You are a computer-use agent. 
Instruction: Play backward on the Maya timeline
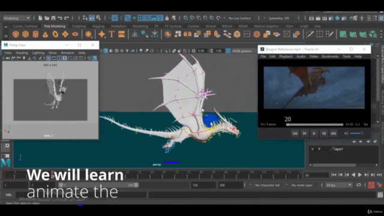pos(353,175)
